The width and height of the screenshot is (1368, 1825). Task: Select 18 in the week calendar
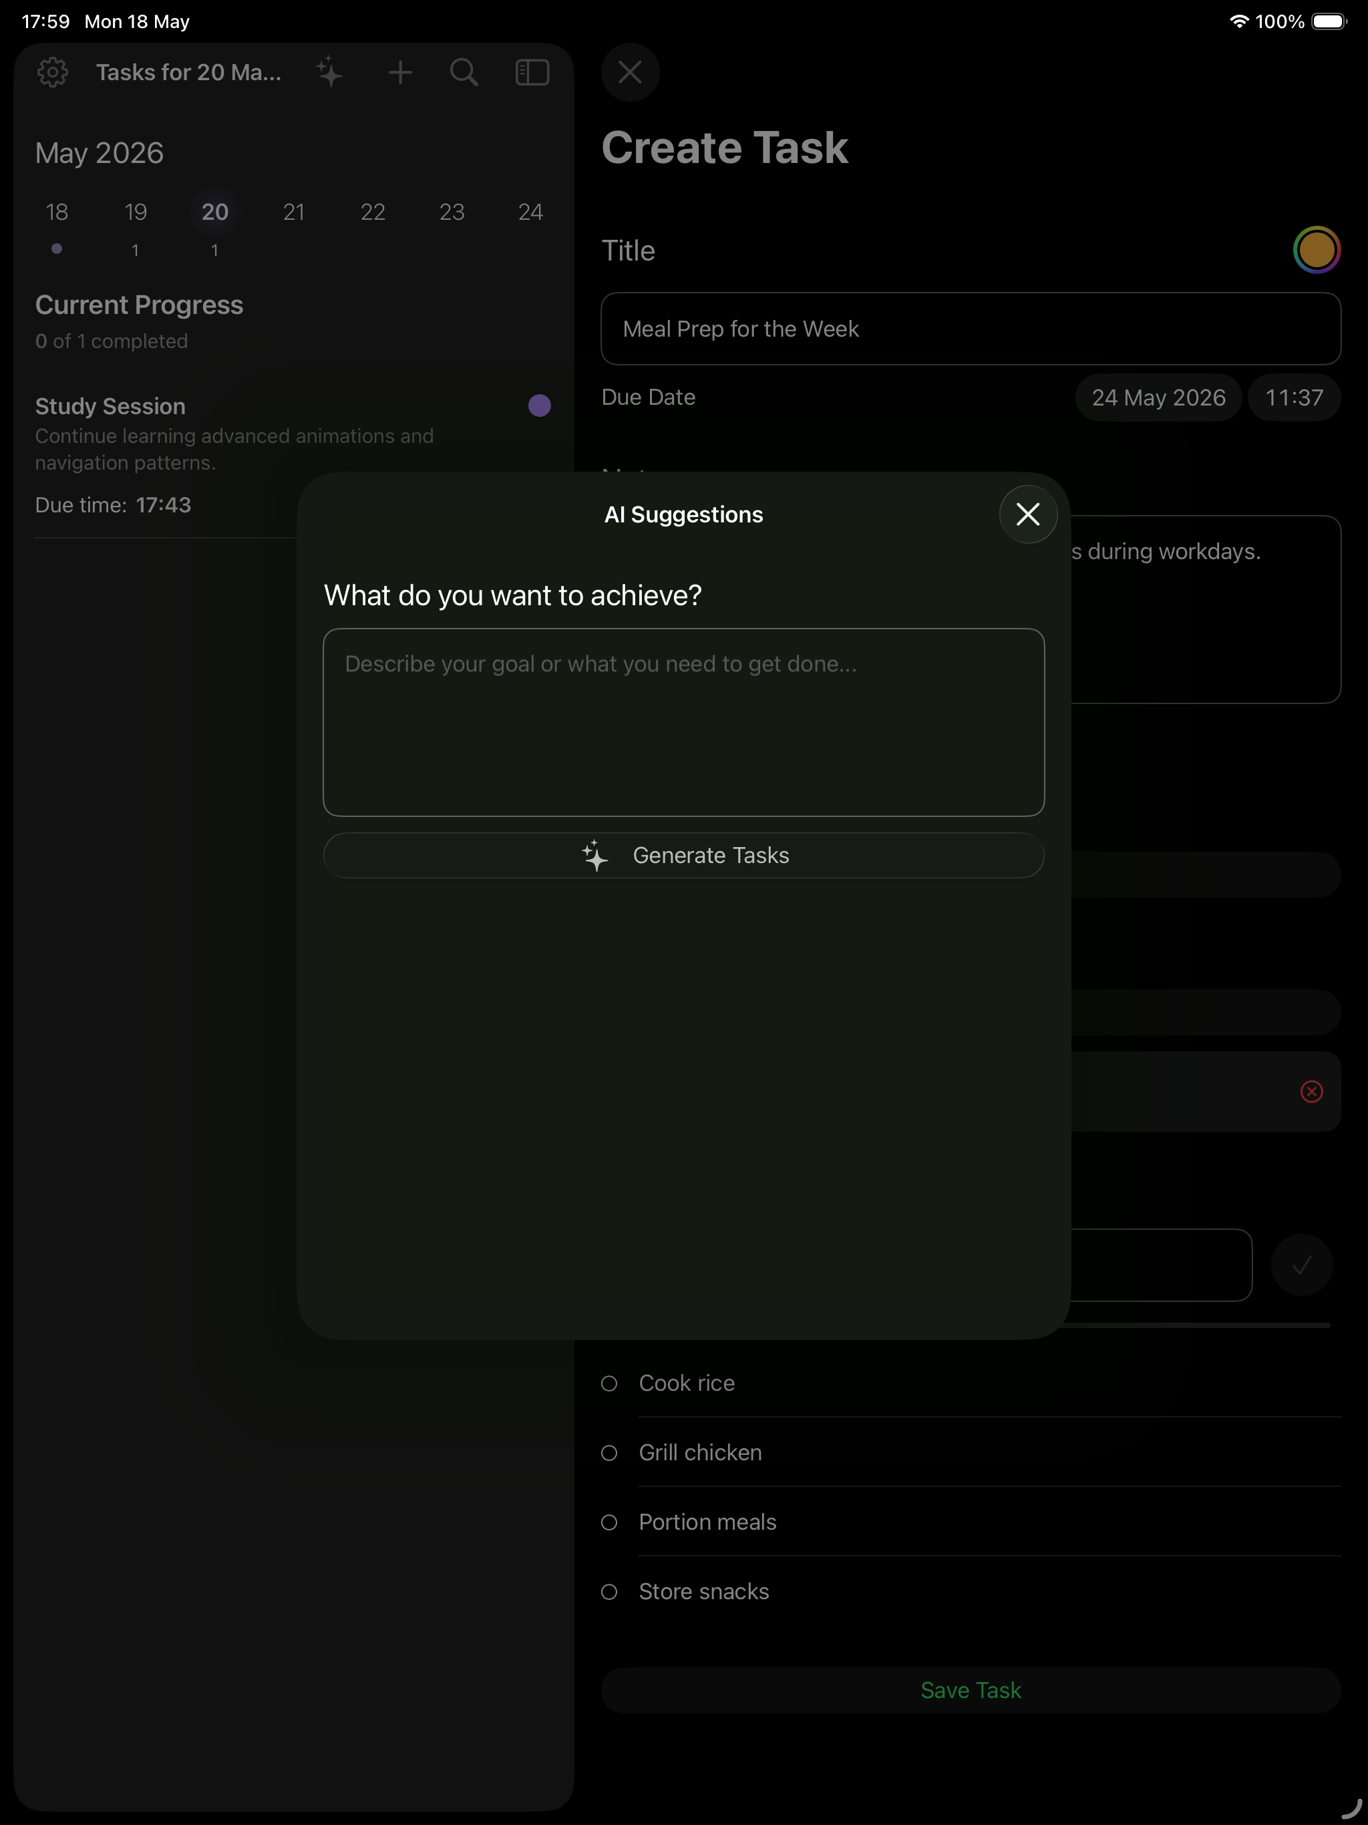[x=57, y=213]
